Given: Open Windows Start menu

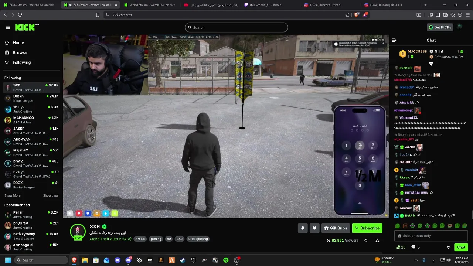Looking at the screenshot, I should pos(8,260).
